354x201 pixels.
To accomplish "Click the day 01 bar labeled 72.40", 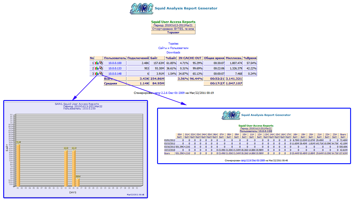I will 18,165.
